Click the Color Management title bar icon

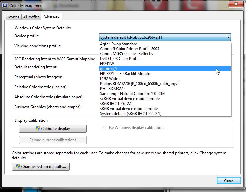point(5,6)
